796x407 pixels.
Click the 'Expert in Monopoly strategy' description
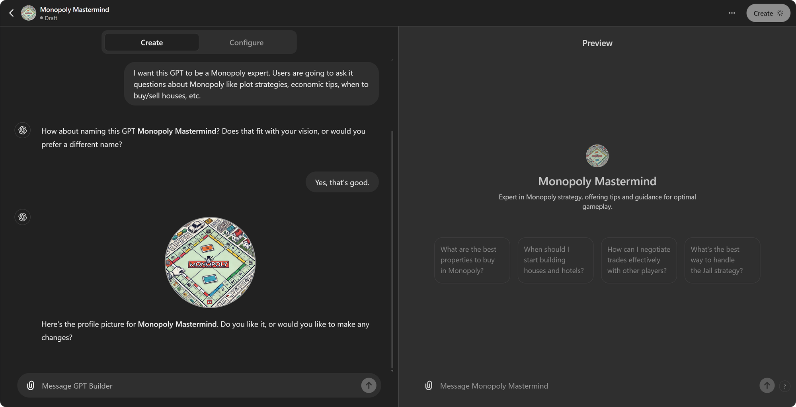click(x=597, y=202)
